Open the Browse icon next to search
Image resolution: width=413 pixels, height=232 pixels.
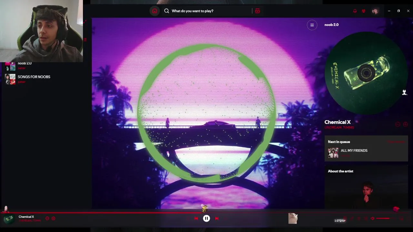(x=257, y=11)
